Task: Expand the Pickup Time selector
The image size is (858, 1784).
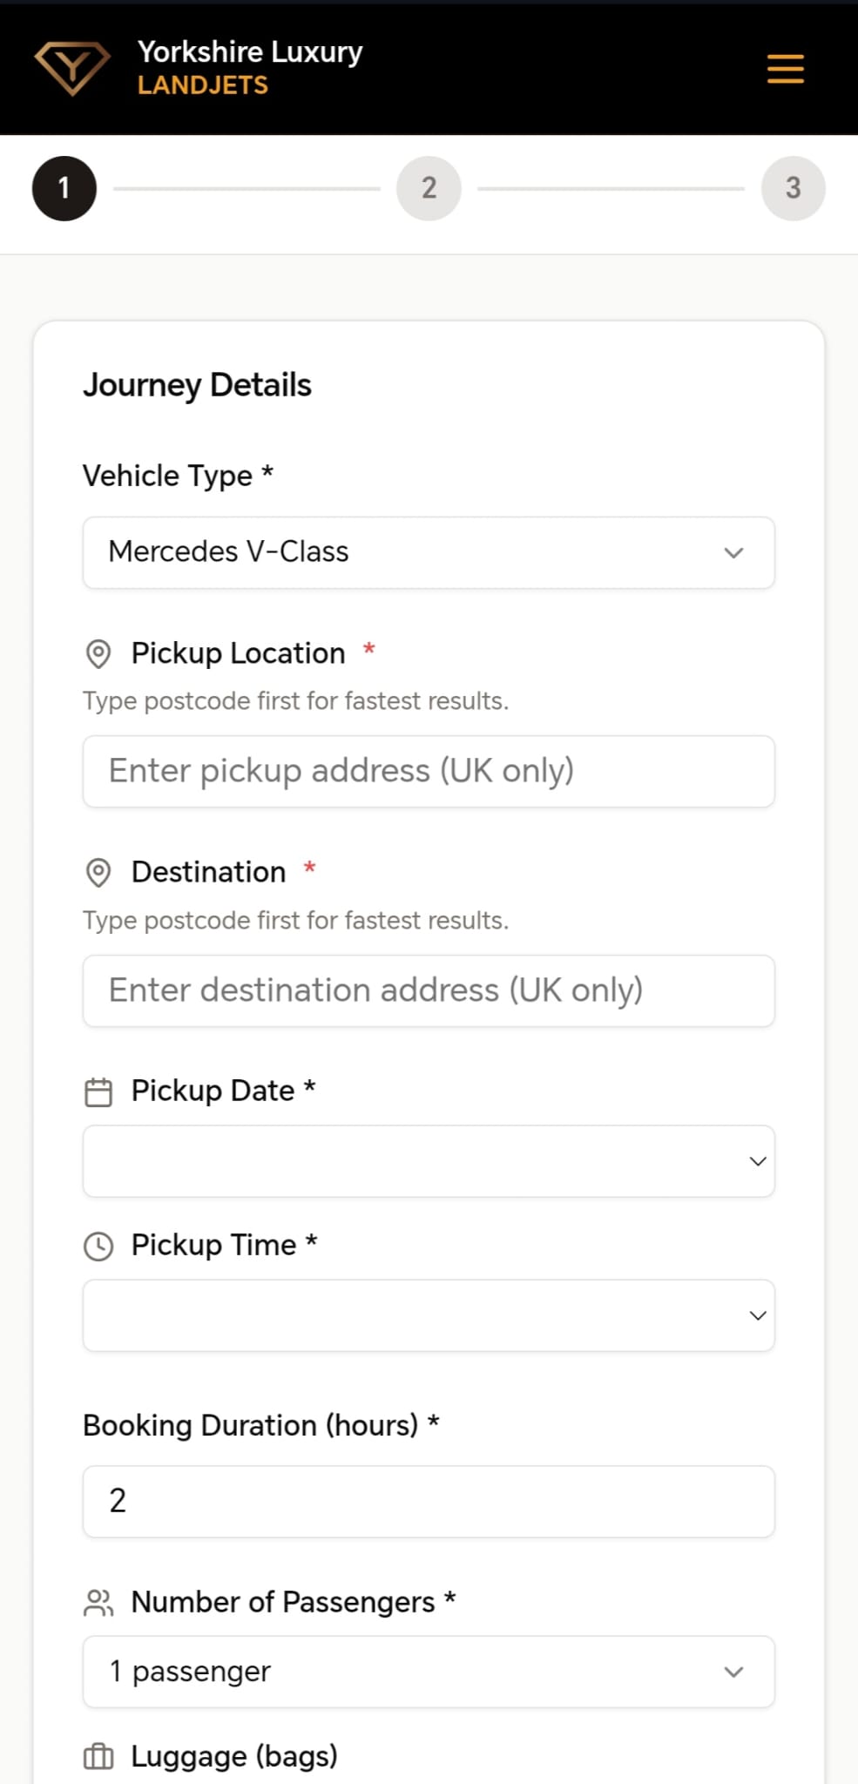Action: pos(429,1315)
